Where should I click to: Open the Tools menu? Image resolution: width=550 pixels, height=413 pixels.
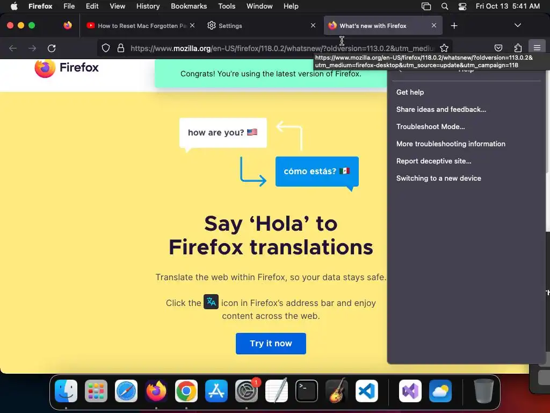click(x=227, y=6)
